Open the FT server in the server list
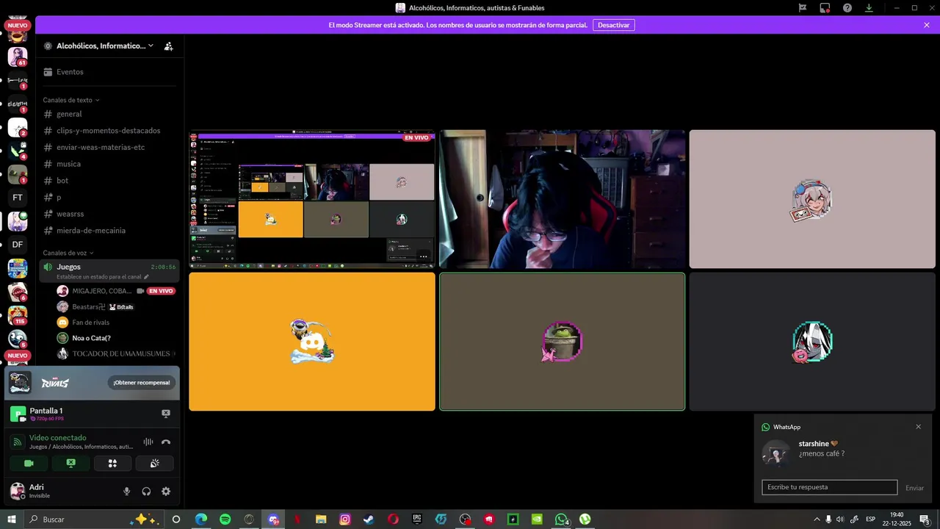The image size is (940, 529). [x=18, y=198]
